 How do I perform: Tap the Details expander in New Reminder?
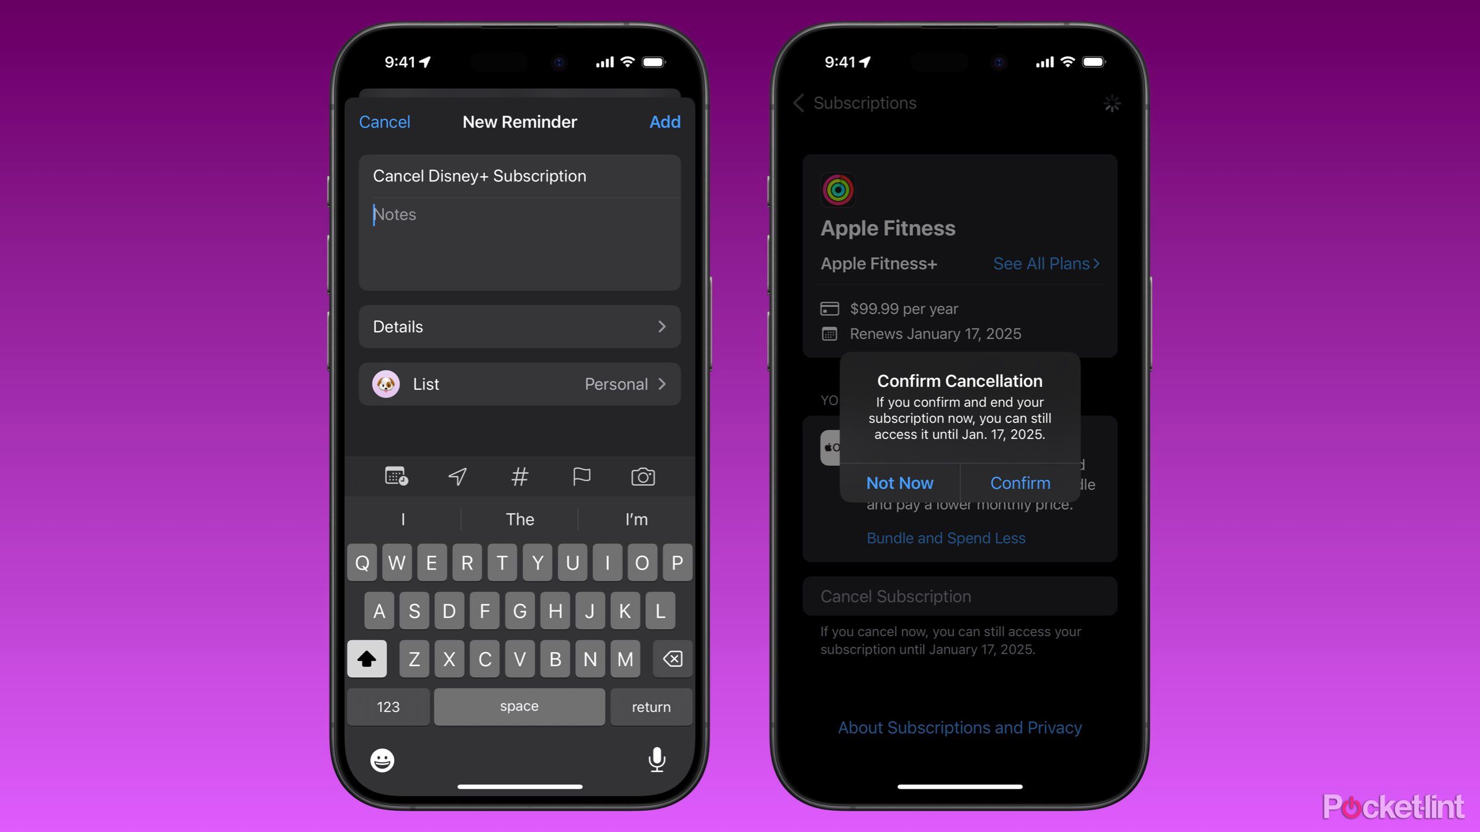pos(519,326)
